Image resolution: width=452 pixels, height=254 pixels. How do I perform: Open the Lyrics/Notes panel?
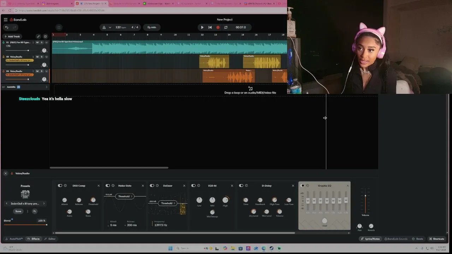[x=370, y=239]
